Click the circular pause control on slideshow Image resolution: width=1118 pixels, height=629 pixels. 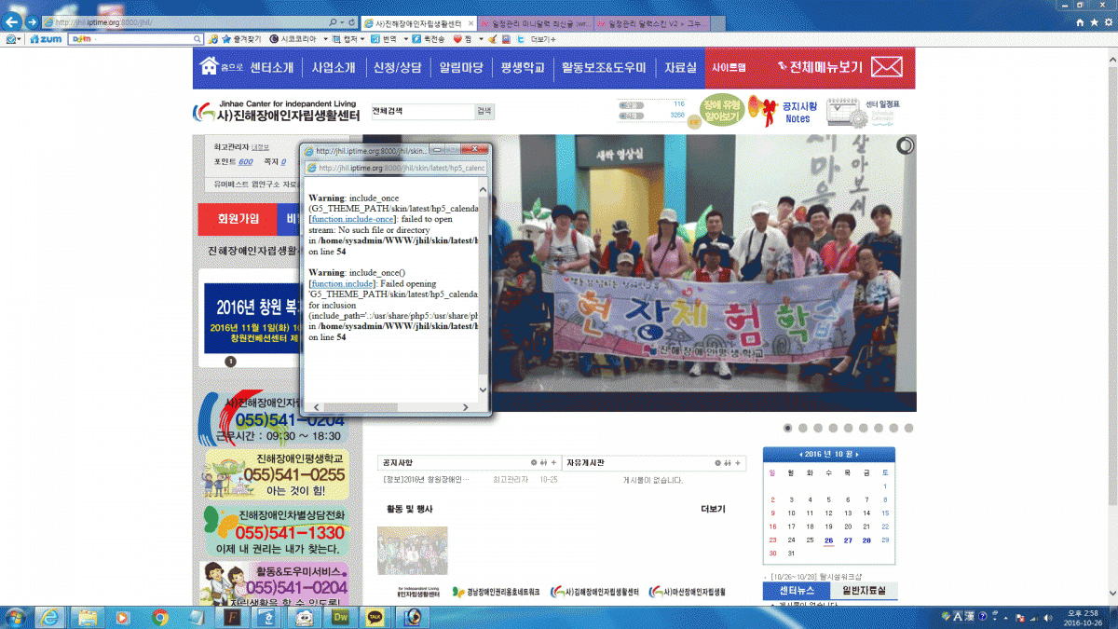905,145
